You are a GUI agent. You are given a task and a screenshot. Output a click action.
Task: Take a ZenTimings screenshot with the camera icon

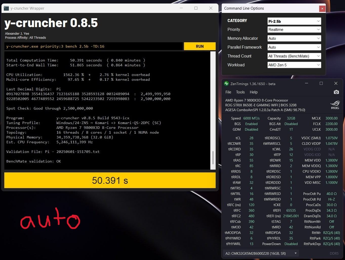click(x=336, y=92)
